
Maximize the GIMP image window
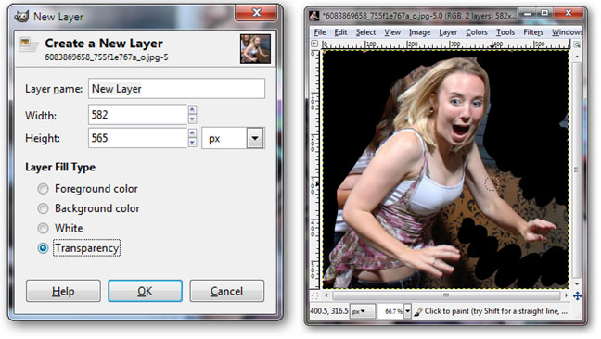(x=544, y=14)
